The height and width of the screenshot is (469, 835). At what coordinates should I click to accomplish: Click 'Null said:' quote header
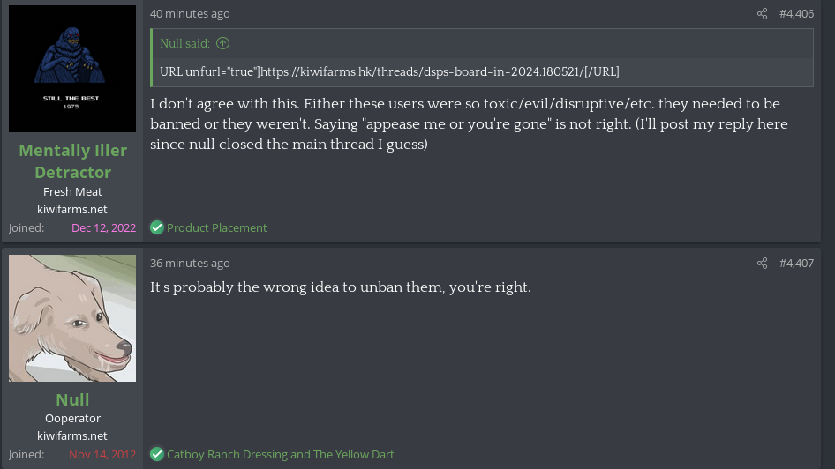click(x=184, y=43)
